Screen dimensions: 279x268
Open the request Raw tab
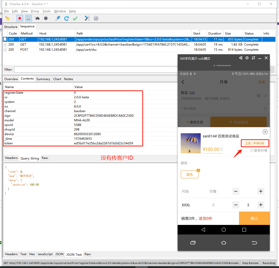(x=45, y=158)
